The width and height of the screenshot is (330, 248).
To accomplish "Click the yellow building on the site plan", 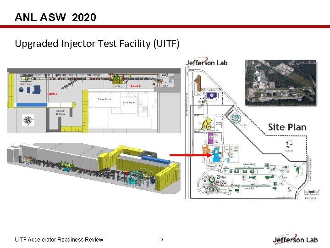I will (x=207, y=124).
